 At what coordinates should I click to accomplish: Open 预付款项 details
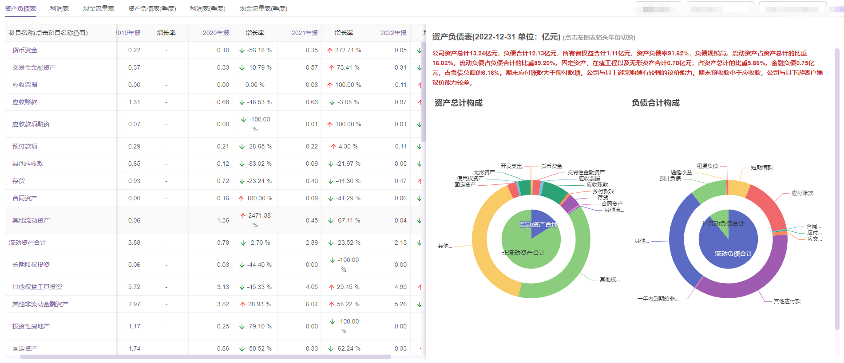(25, 146)
